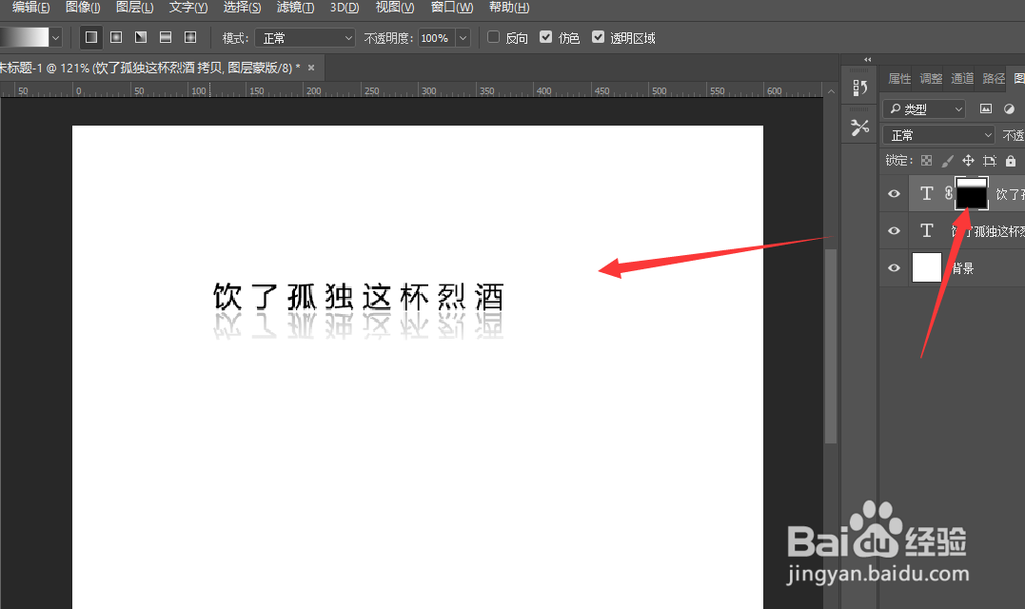Open the 编辑(E) menu
This screenshot has height=609, width=1025.
click(x=30, y=8)
